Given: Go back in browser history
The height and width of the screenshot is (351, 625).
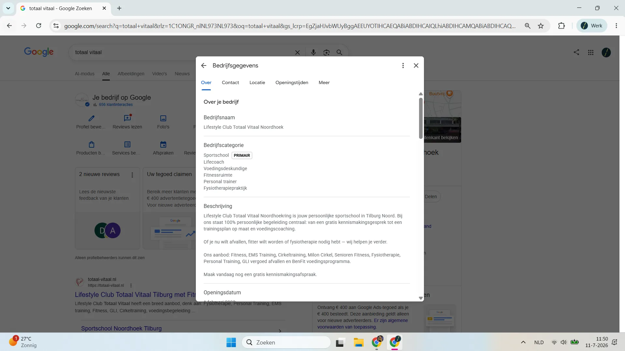Looking at the screenshot, I should click(x=9, y=26).
